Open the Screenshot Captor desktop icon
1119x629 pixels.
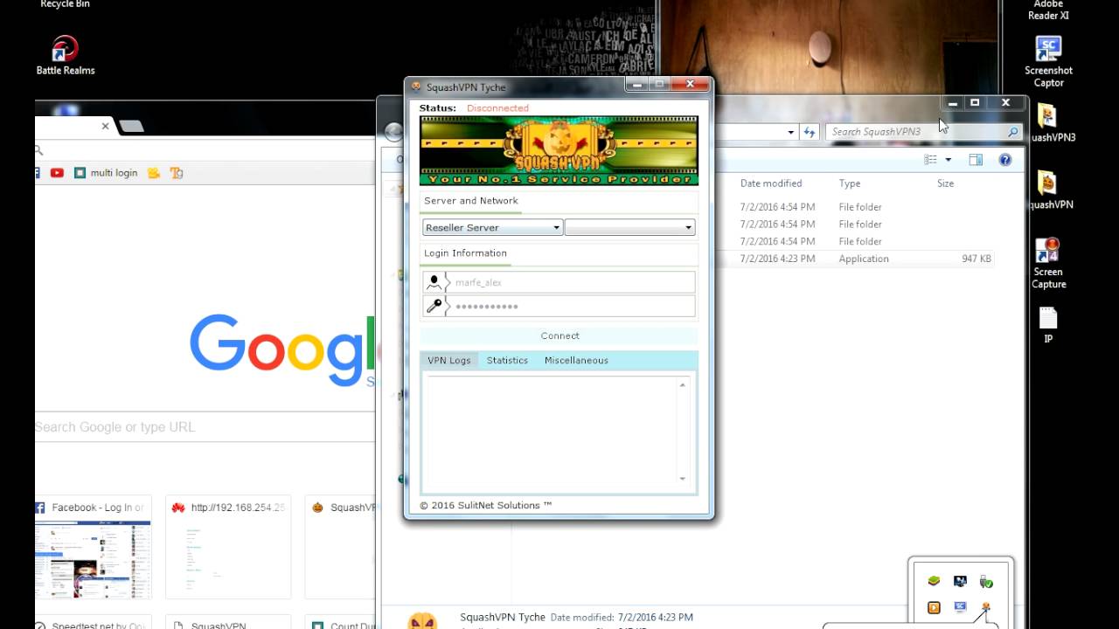(x=1048, y=61)
